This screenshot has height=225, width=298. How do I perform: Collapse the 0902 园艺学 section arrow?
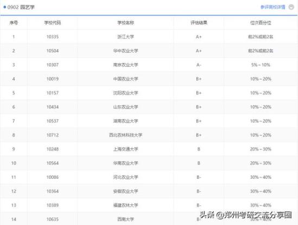point(291,7)
